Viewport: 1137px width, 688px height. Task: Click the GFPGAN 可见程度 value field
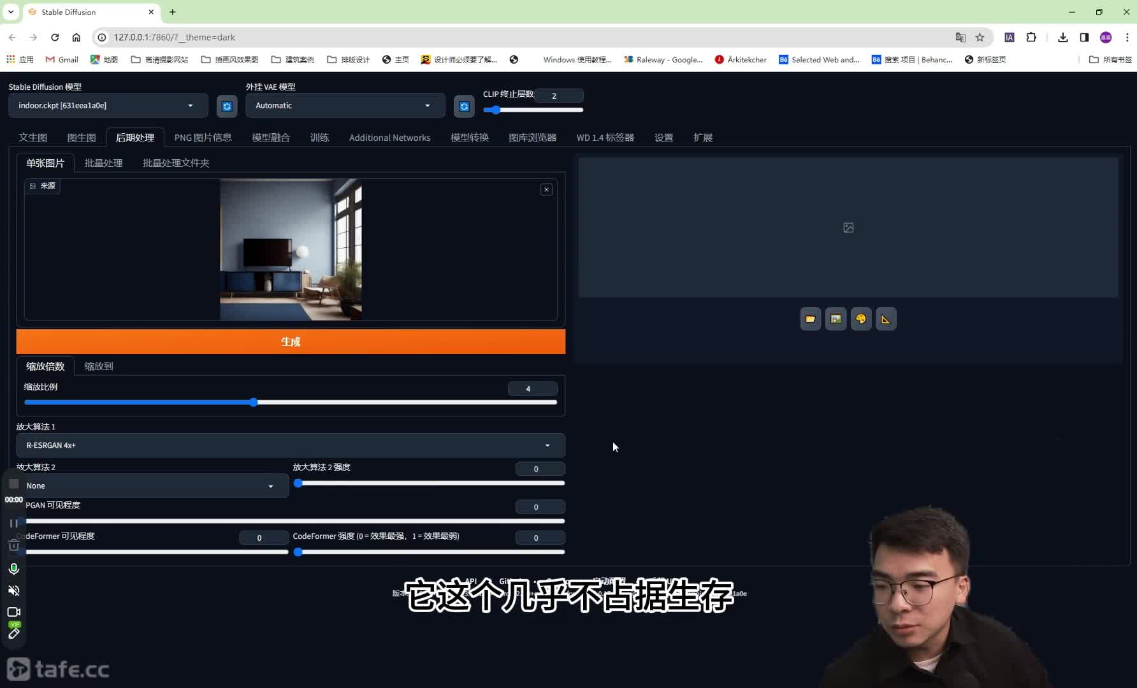pyautogui.click(x=540, y=507)
